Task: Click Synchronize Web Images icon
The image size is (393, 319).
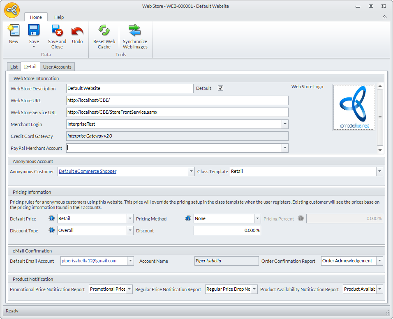Action: [135, 31]
